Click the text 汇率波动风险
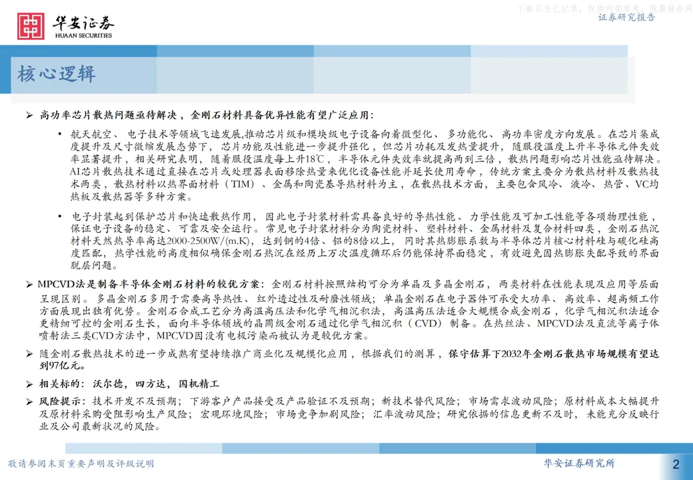The width and height of the screenshot is (693, 480). point(404,414)
